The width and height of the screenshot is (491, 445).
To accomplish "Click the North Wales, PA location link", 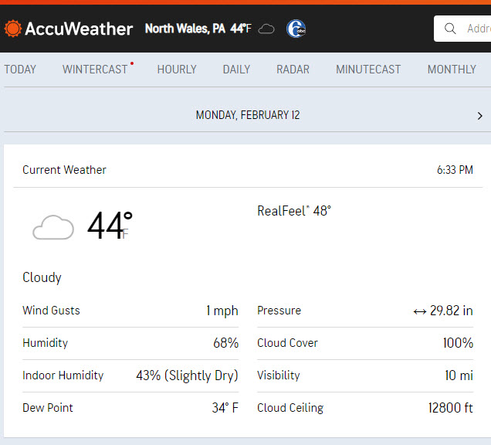I will tap(185, 29).
